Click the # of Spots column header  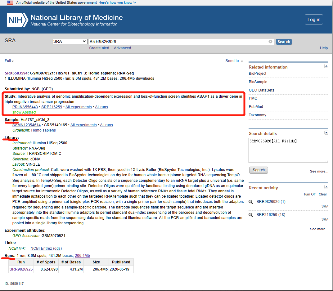(46, 262)
